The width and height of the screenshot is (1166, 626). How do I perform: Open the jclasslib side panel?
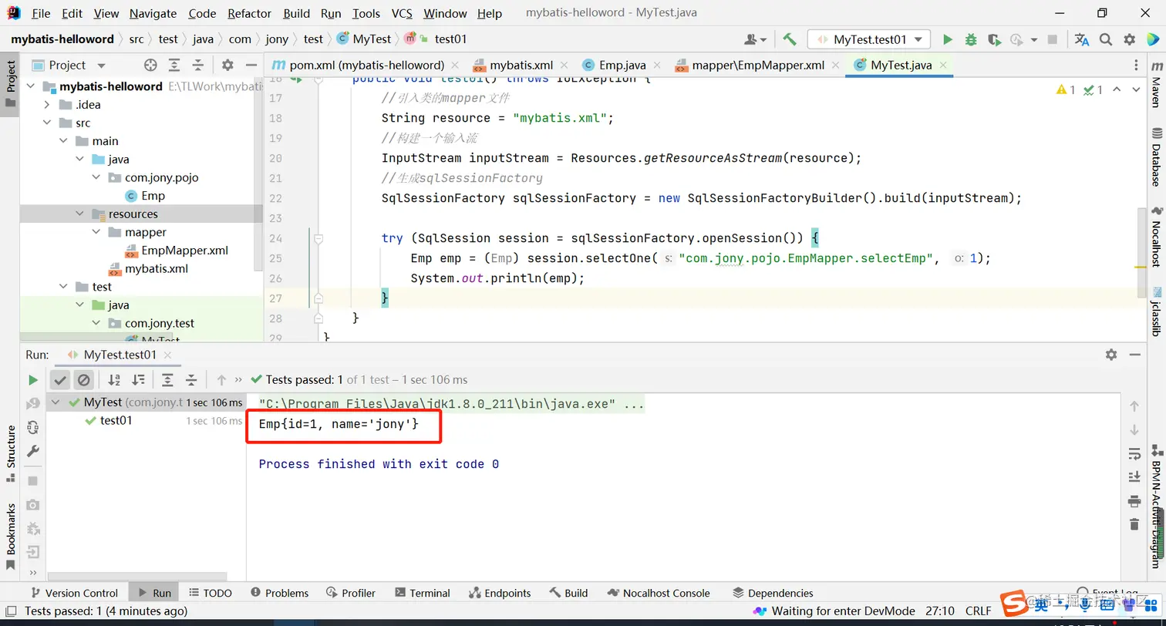(x=1156, y=311)
